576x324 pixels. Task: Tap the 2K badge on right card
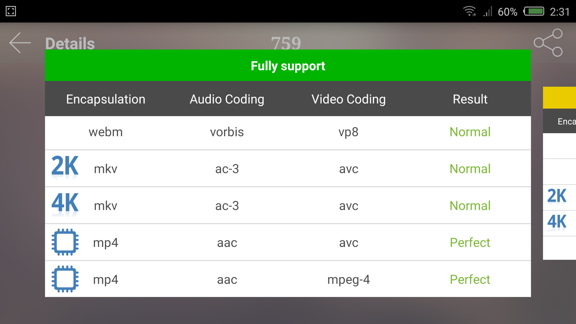[x=557, y=196]
